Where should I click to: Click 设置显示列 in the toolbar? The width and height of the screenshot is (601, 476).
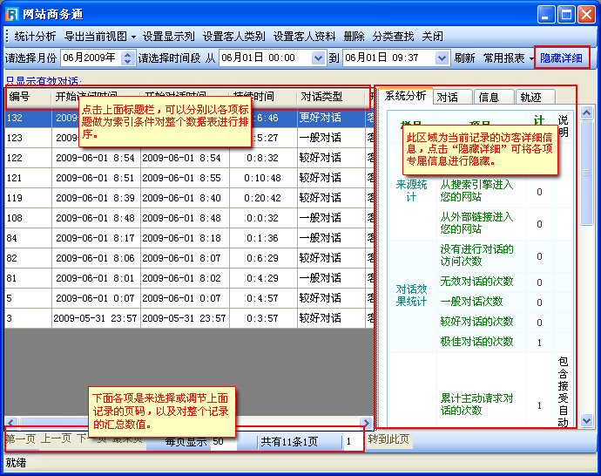[169, 37]
